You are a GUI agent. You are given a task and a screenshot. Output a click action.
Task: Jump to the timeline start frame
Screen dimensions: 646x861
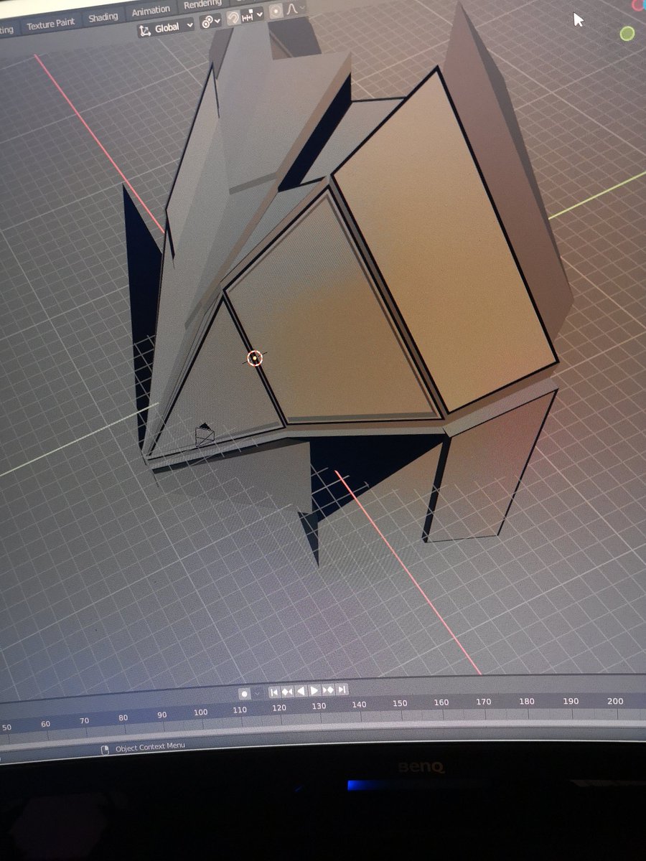click(x=274, y=692)
